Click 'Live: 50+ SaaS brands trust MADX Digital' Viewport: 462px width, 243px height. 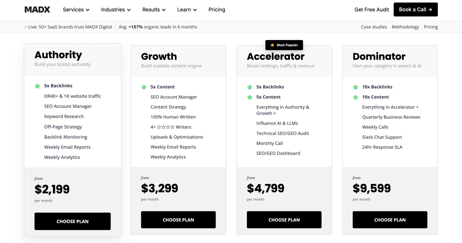(70, 27)
